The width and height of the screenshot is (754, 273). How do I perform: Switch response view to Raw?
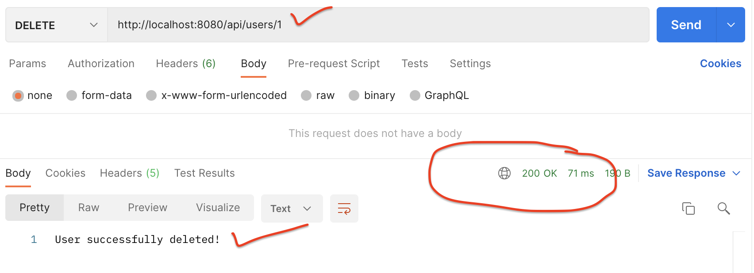(88, 208)
